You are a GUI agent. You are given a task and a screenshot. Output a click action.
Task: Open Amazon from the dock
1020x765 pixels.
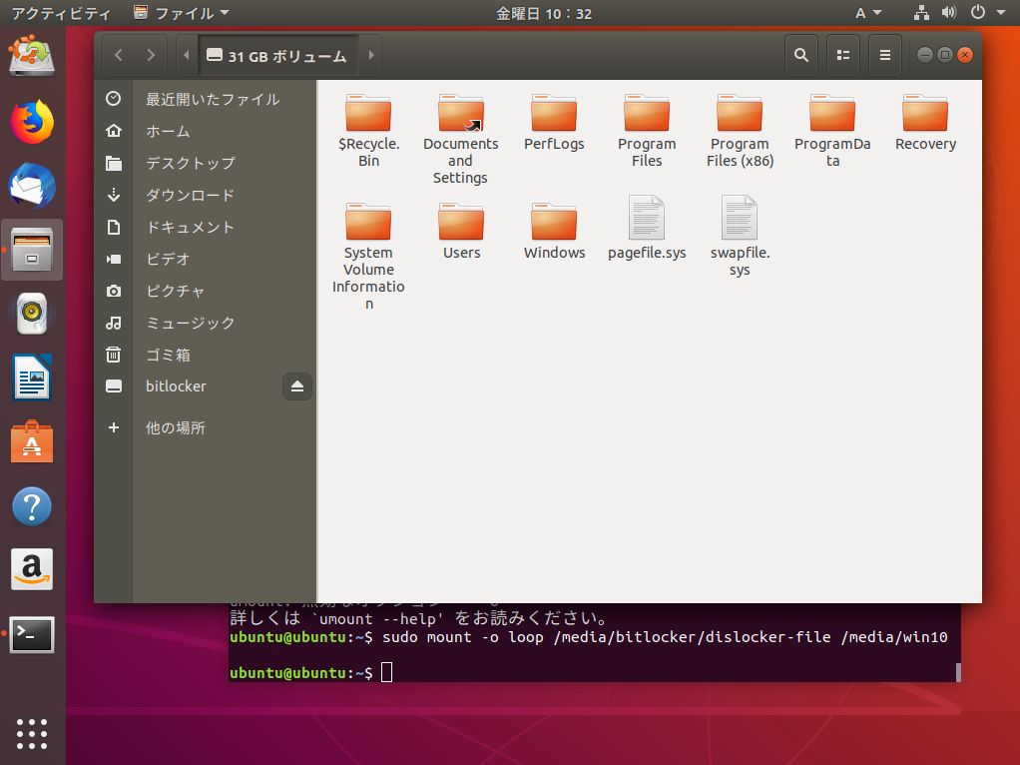coord(32,569)
